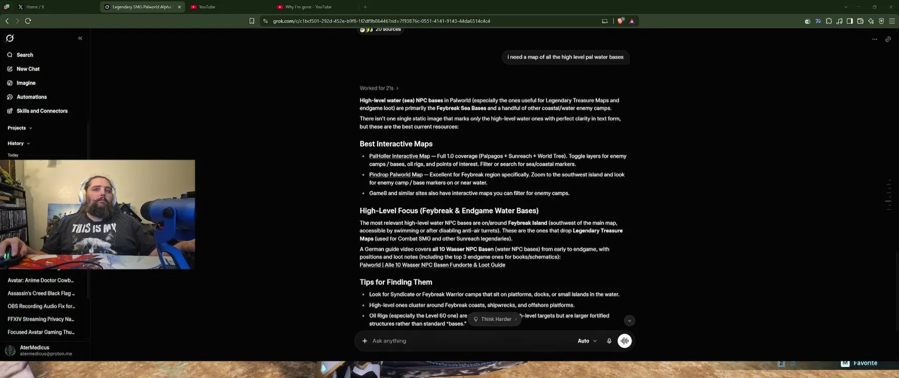Screen dimensions: 899x378
Task: View the 20 sources list
Action: click(x=381, y=29)
